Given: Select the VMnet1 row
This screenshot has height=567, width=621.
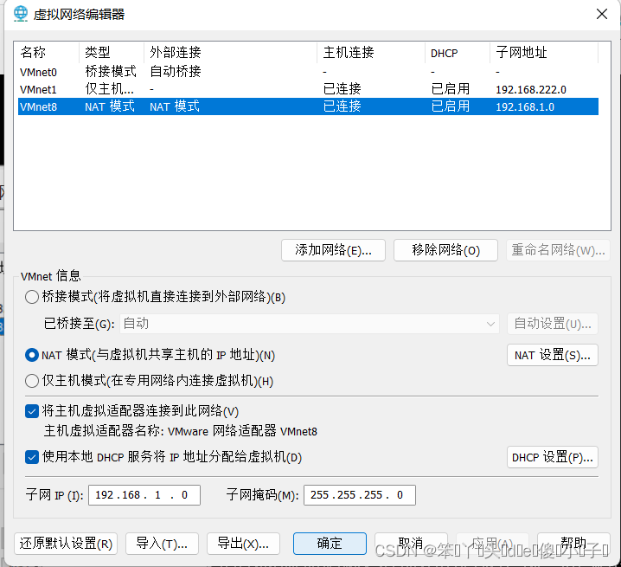Looking at the screenshot, I should pos(308,89).
